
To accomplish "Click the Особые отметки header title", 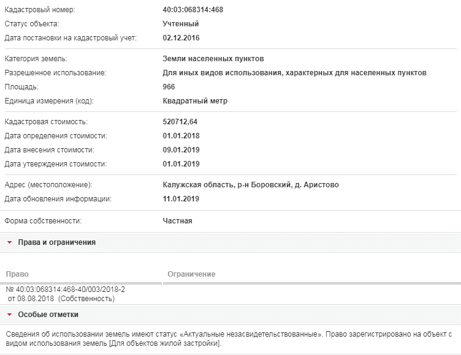I will pos(48,315).
